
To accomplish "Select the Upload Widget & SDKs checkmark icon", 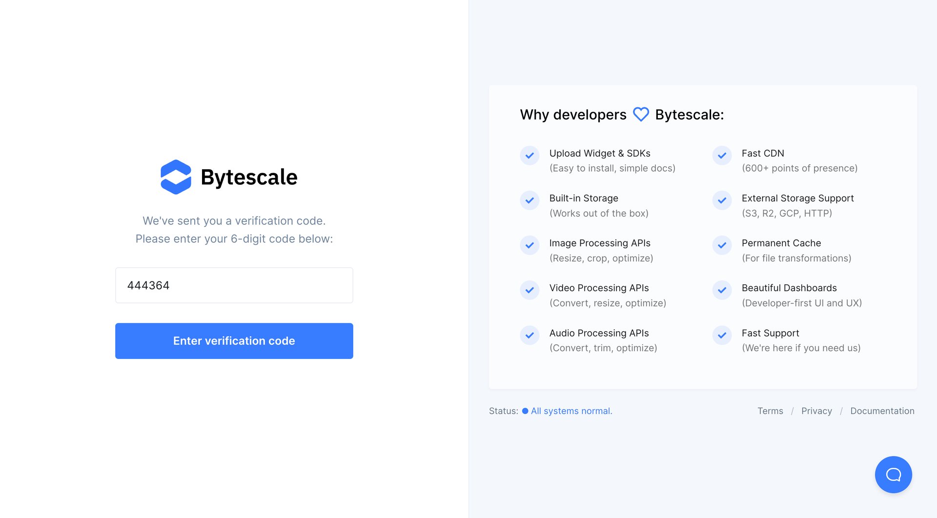I will [529, 156].
